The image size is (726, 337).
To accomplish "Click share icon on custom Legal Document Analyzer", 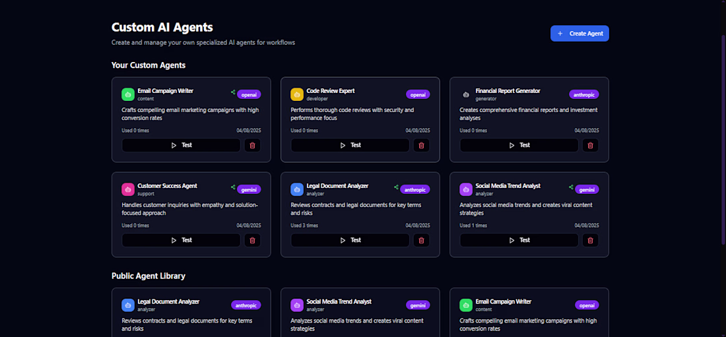I will 396,189.
